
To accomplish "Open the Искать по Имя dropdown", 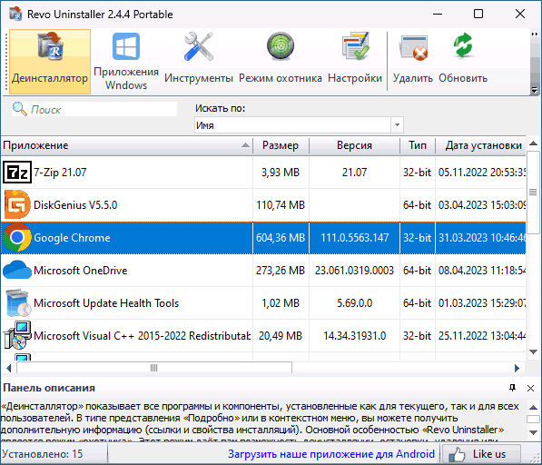I will point(299,124).
